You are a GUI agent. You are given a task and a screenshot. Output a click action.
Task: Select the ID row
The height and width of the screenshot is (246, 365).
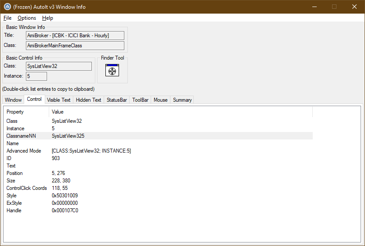tap(159, 158)
